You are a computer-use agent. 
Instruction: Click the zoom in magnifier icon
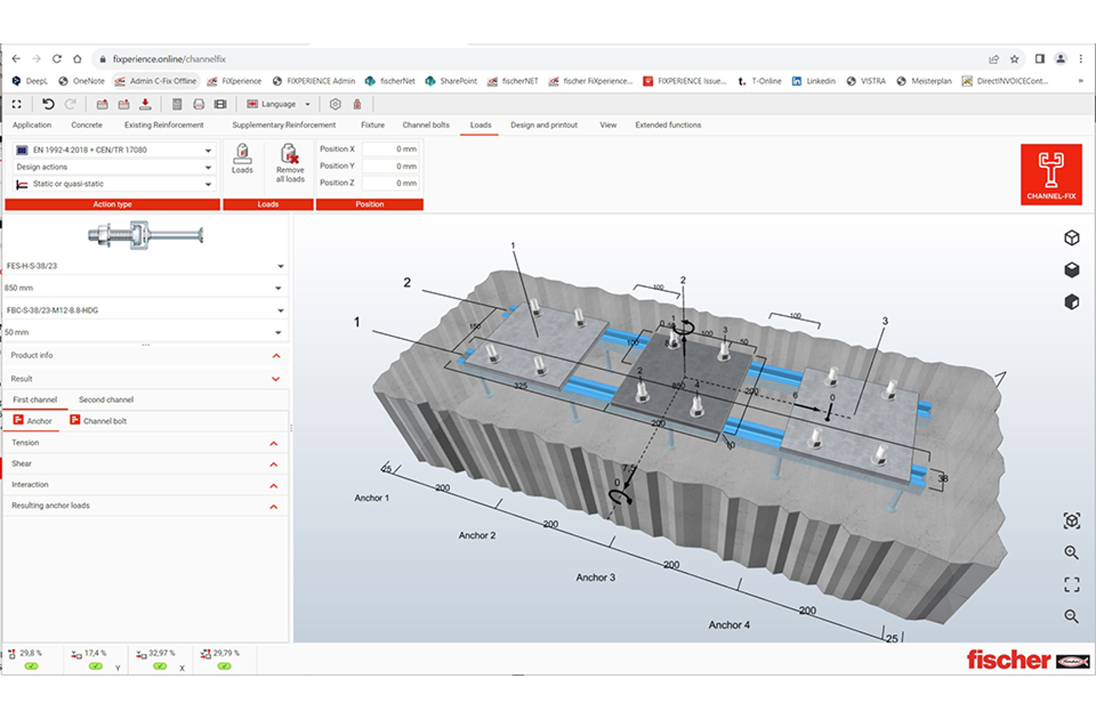pyautogui.click(x=1071, y=552)
